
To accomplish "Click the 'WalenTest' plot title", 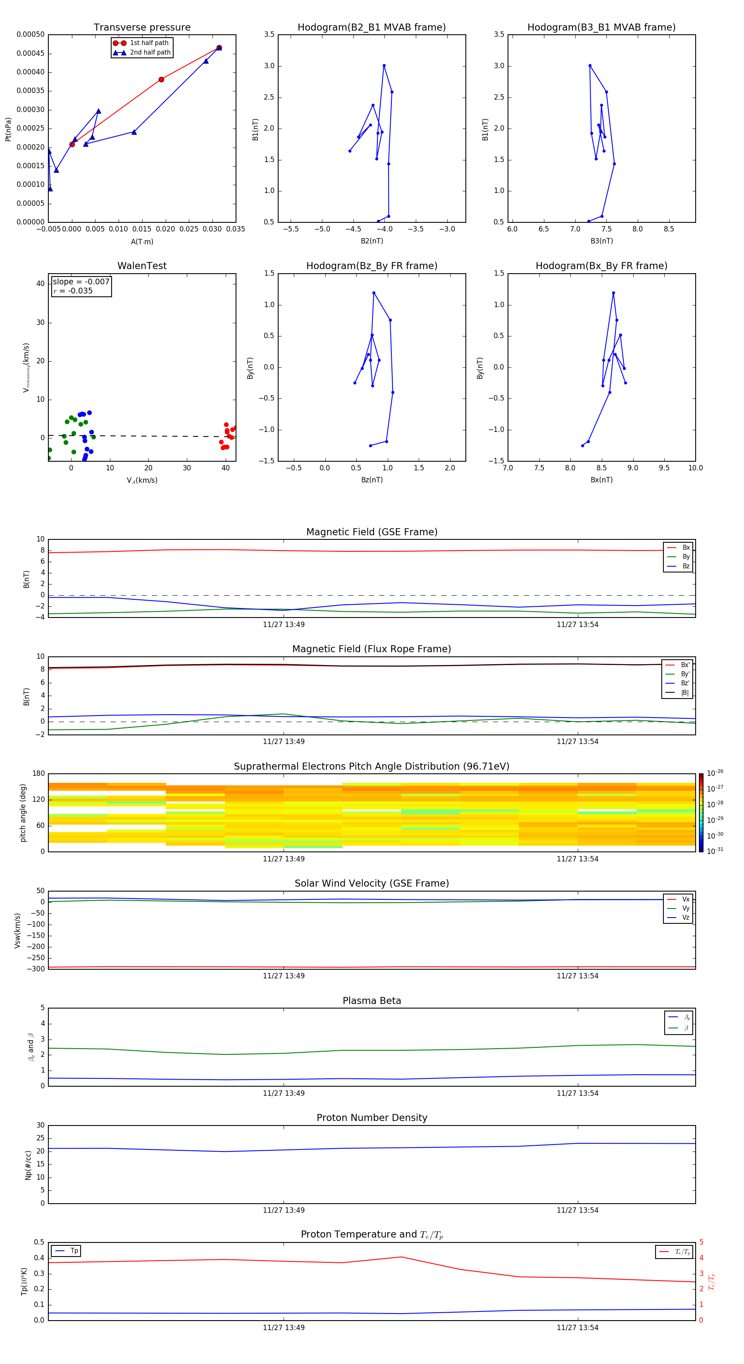I will [142, 266].
